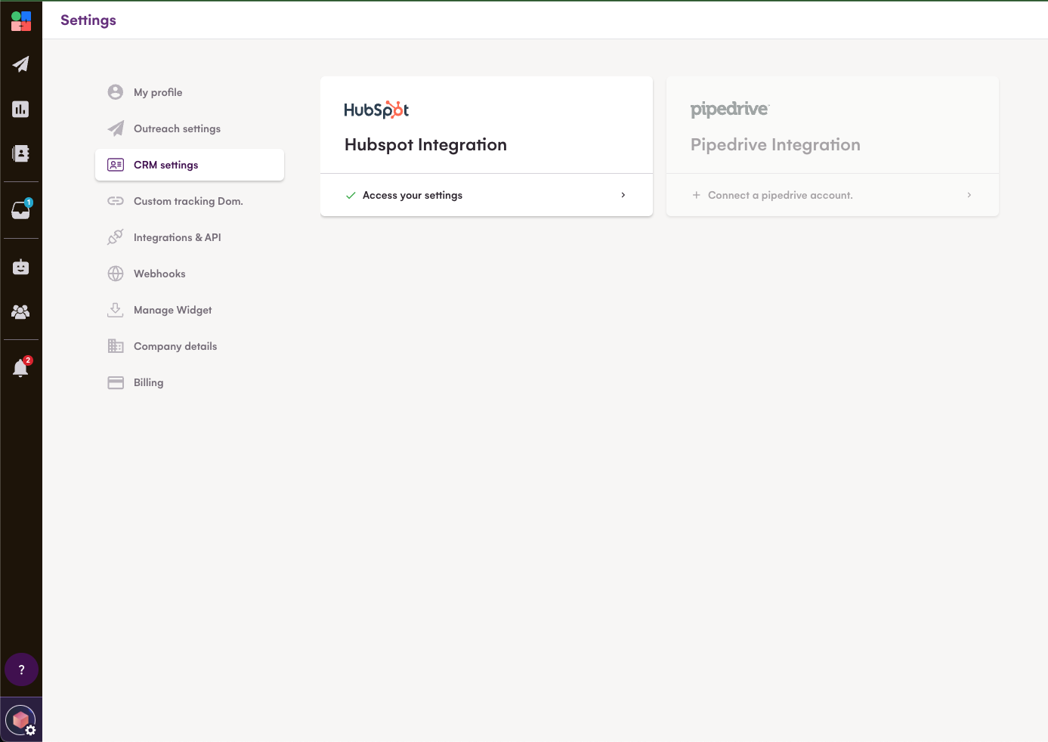The width and height of the screenshot is (1048, 742).
Task: Open Billing section
Action: (x=190, y=382)
